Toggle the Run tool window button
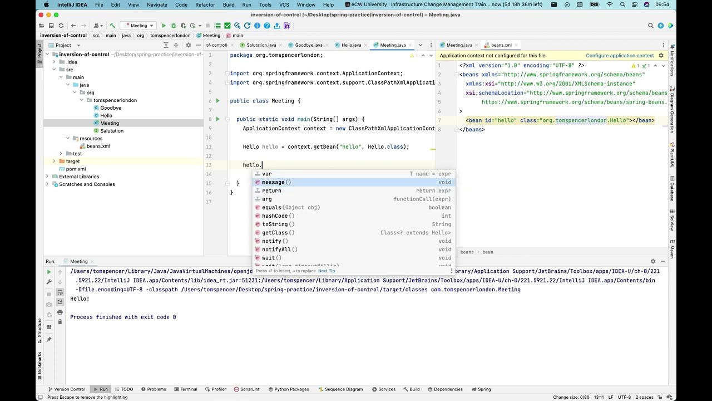 [101, 389]
